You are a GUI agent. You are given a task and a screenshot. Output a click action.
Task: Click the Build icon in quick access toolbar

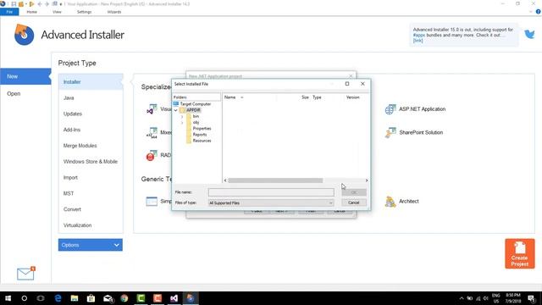pyautogui.click(x=21, y=4)
